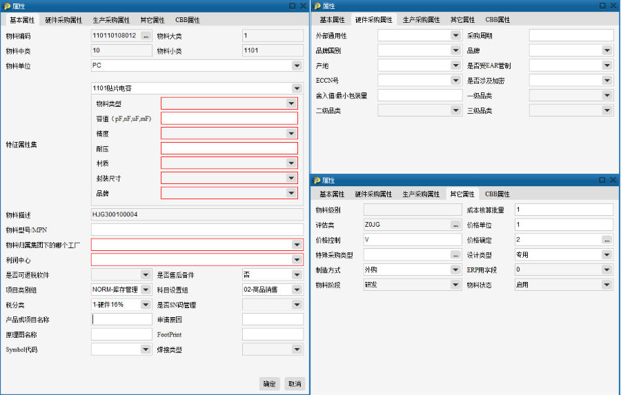The image size is (621, 395).
Task: Expand the 是否受EAR管制 dropdown
Action: (x=607, y=65)
